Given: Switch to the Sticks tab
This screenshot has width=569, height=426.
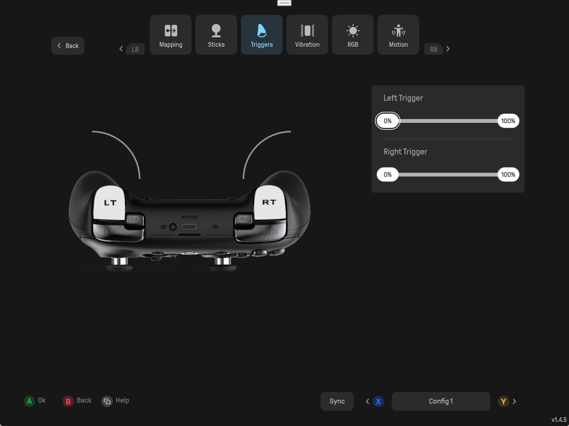Looking at the screenshot, I should [216, 35].
